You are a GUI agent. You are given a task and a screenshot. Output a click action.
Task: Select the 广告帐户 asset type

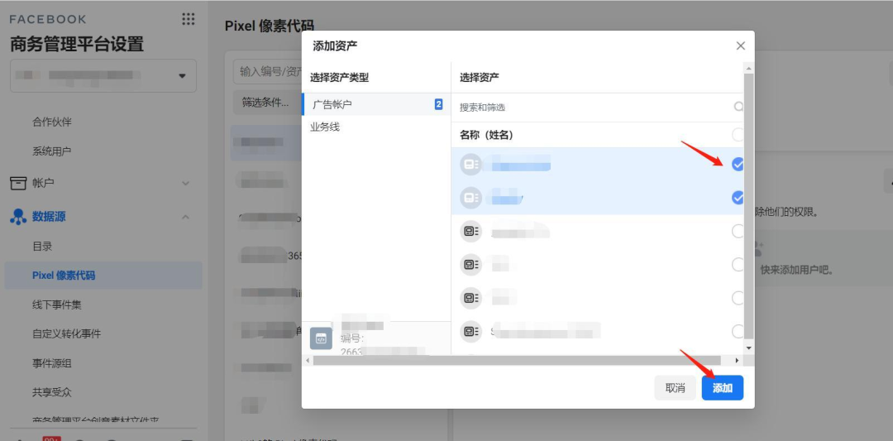click(x=376, y=104)
